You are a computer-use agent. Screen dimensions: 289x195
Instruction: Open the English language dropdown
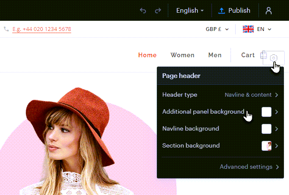(x=190, y=11)
